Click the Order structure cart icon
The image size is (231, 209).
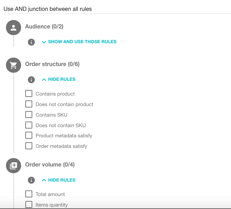coord(13,65)
